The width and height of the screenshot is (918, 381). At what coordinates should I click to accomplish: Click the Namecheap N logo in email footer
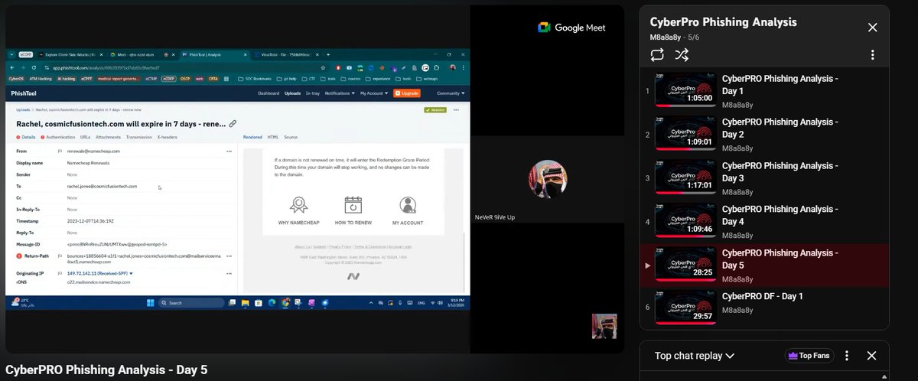[x=353, y=276]
